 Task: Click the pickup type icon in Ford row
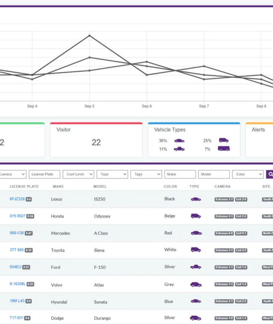(196, 267)
